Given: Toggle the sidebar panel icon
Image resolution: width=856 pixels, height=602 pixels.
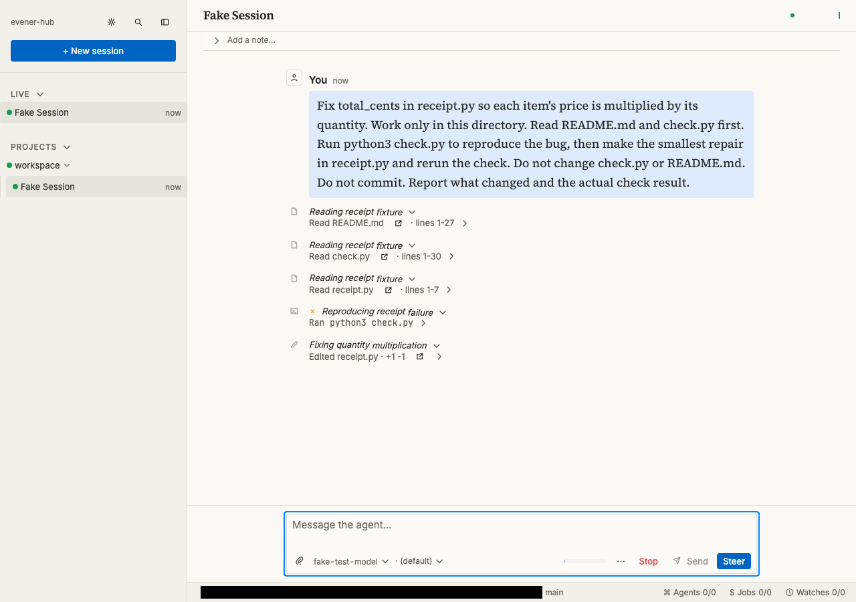Looking at the screenshot, I should click(165, 22).
